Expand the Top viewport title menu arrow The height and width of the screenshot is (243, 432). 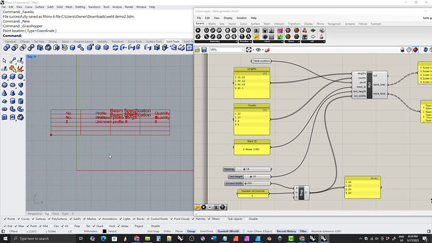tap(35, 57)
